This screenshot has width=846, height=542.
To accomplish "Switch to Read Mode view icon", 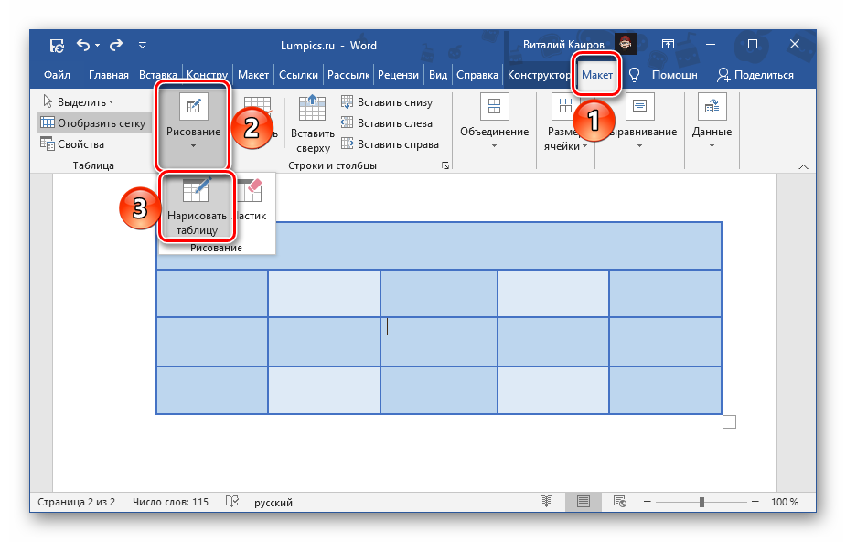I will tap(546, 502).
